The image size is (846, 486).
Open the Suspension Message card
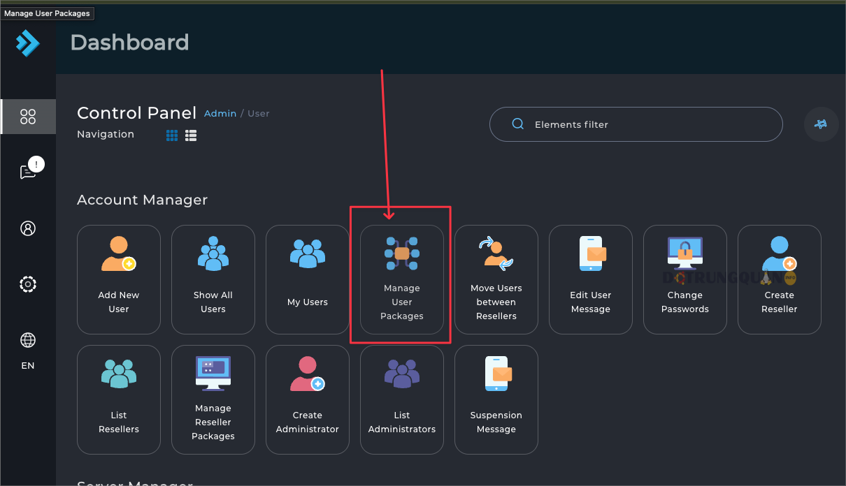(x=496, y=399)
